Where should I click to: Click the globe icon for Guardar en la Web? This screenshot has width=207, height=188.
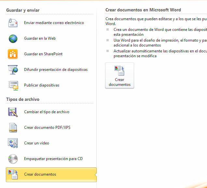point(13,38)
